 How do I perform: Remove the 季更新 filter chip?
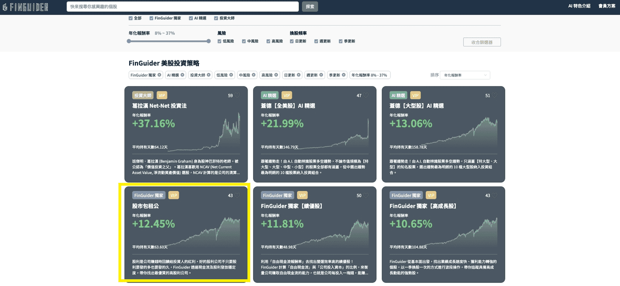click(x=344, y=75)
